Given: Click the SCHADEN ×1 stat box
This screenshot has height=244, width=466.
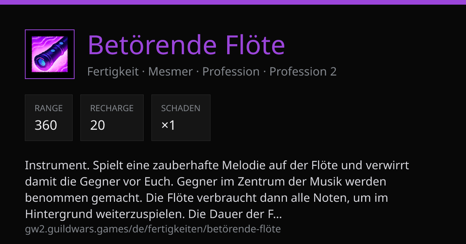Looking at the screenshot, I should coord(181,118).
